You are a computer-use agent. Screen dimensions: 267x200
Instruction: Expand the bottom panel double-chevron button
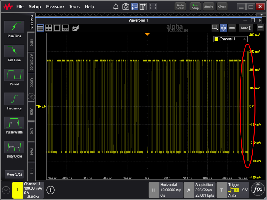coord(6,190)
